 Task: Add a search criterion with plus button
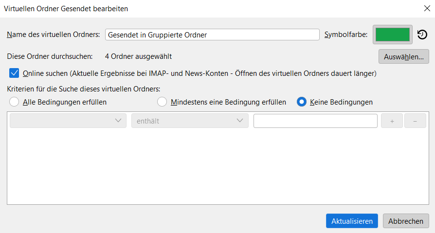tap(392, 121)
